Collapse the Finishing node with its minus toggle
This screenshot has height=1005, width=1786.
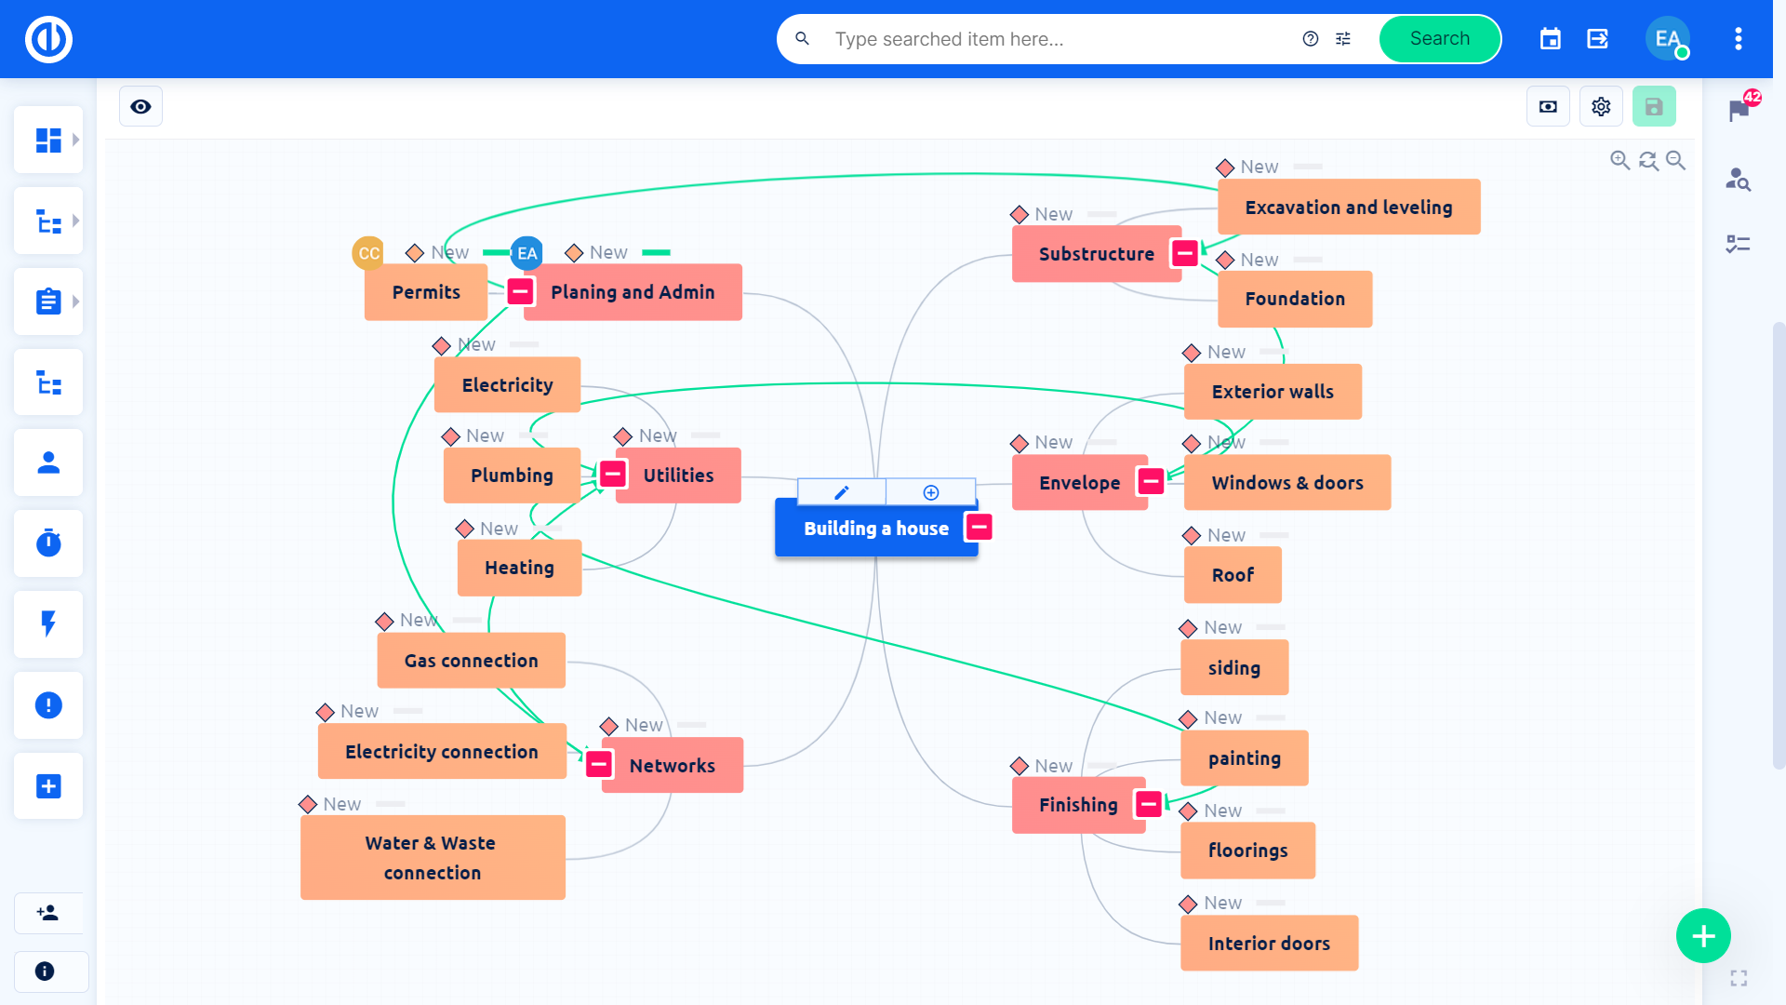click(1149, 804)
